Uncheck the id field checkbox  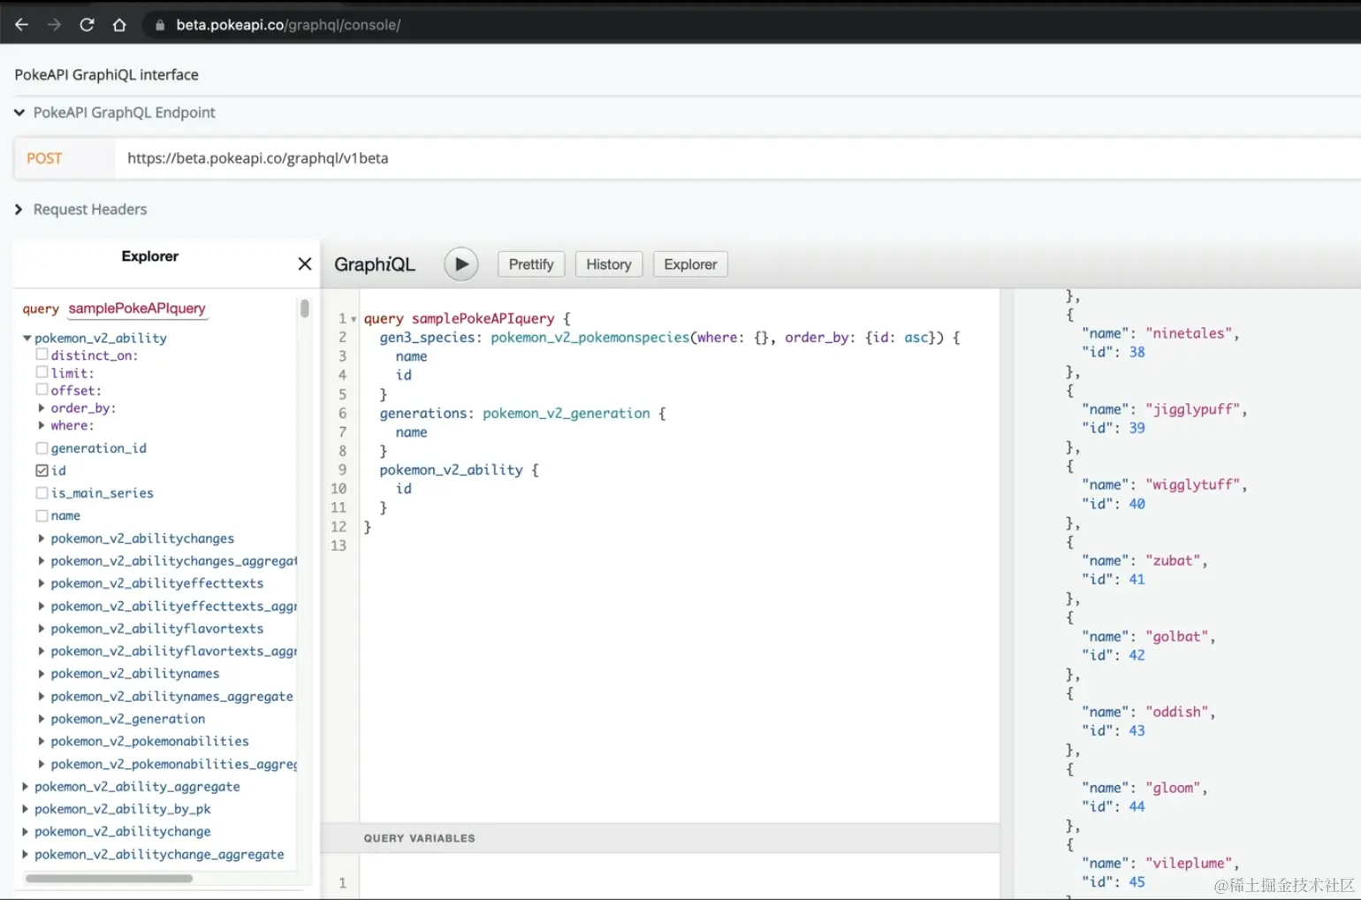pyautogui.click(x=42, y=470)
